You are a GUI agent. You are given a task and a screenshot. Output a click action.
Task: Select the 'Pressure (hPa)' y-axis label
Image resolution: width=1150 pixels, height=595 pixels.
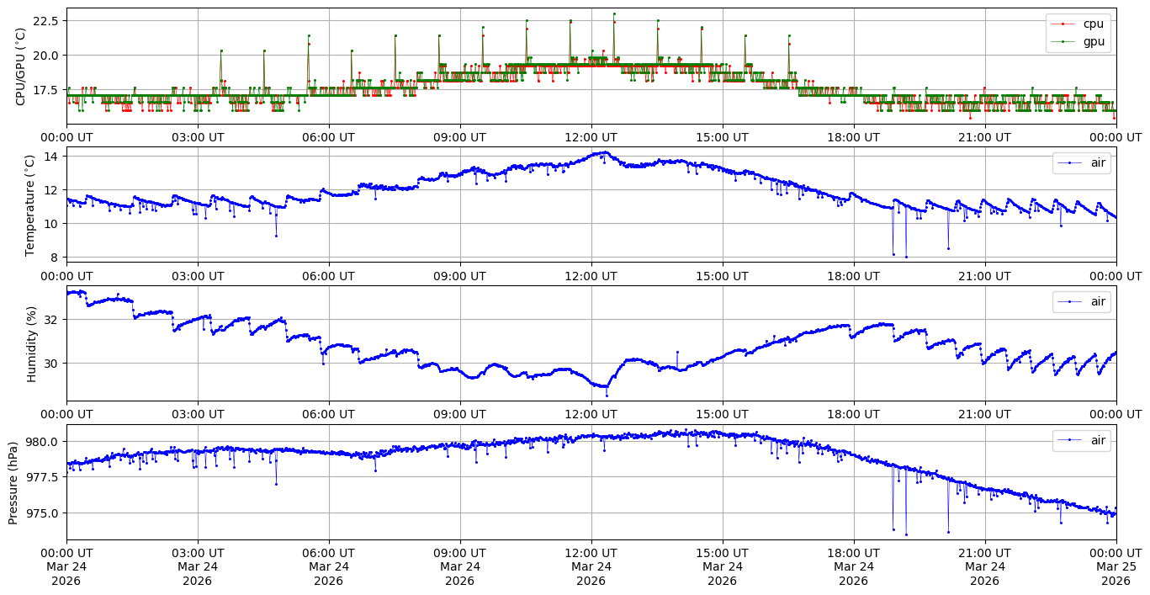coord(13,482)
